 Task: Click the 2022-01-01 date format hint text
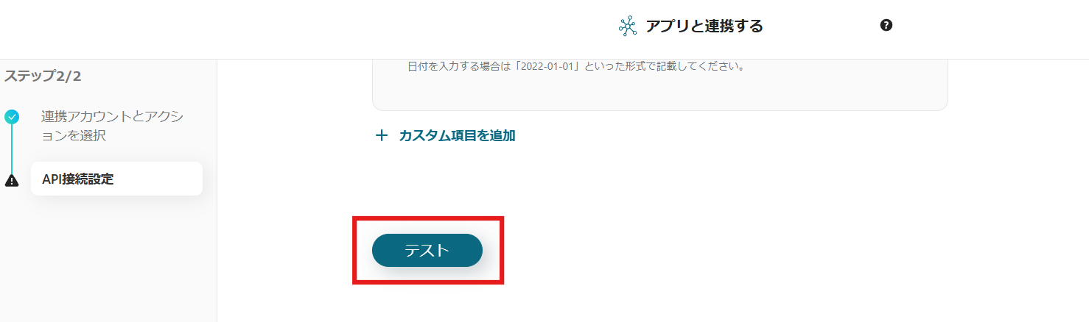[x=577, y=66]
